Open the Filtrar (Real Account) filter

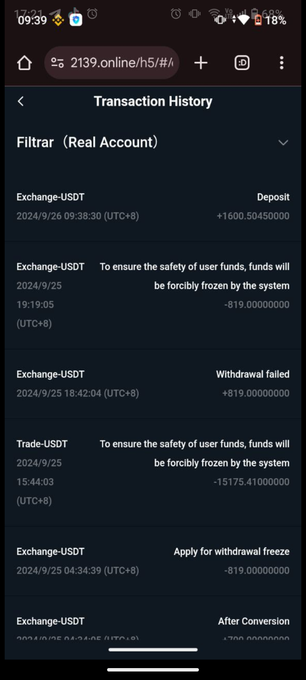pos(87,142)
